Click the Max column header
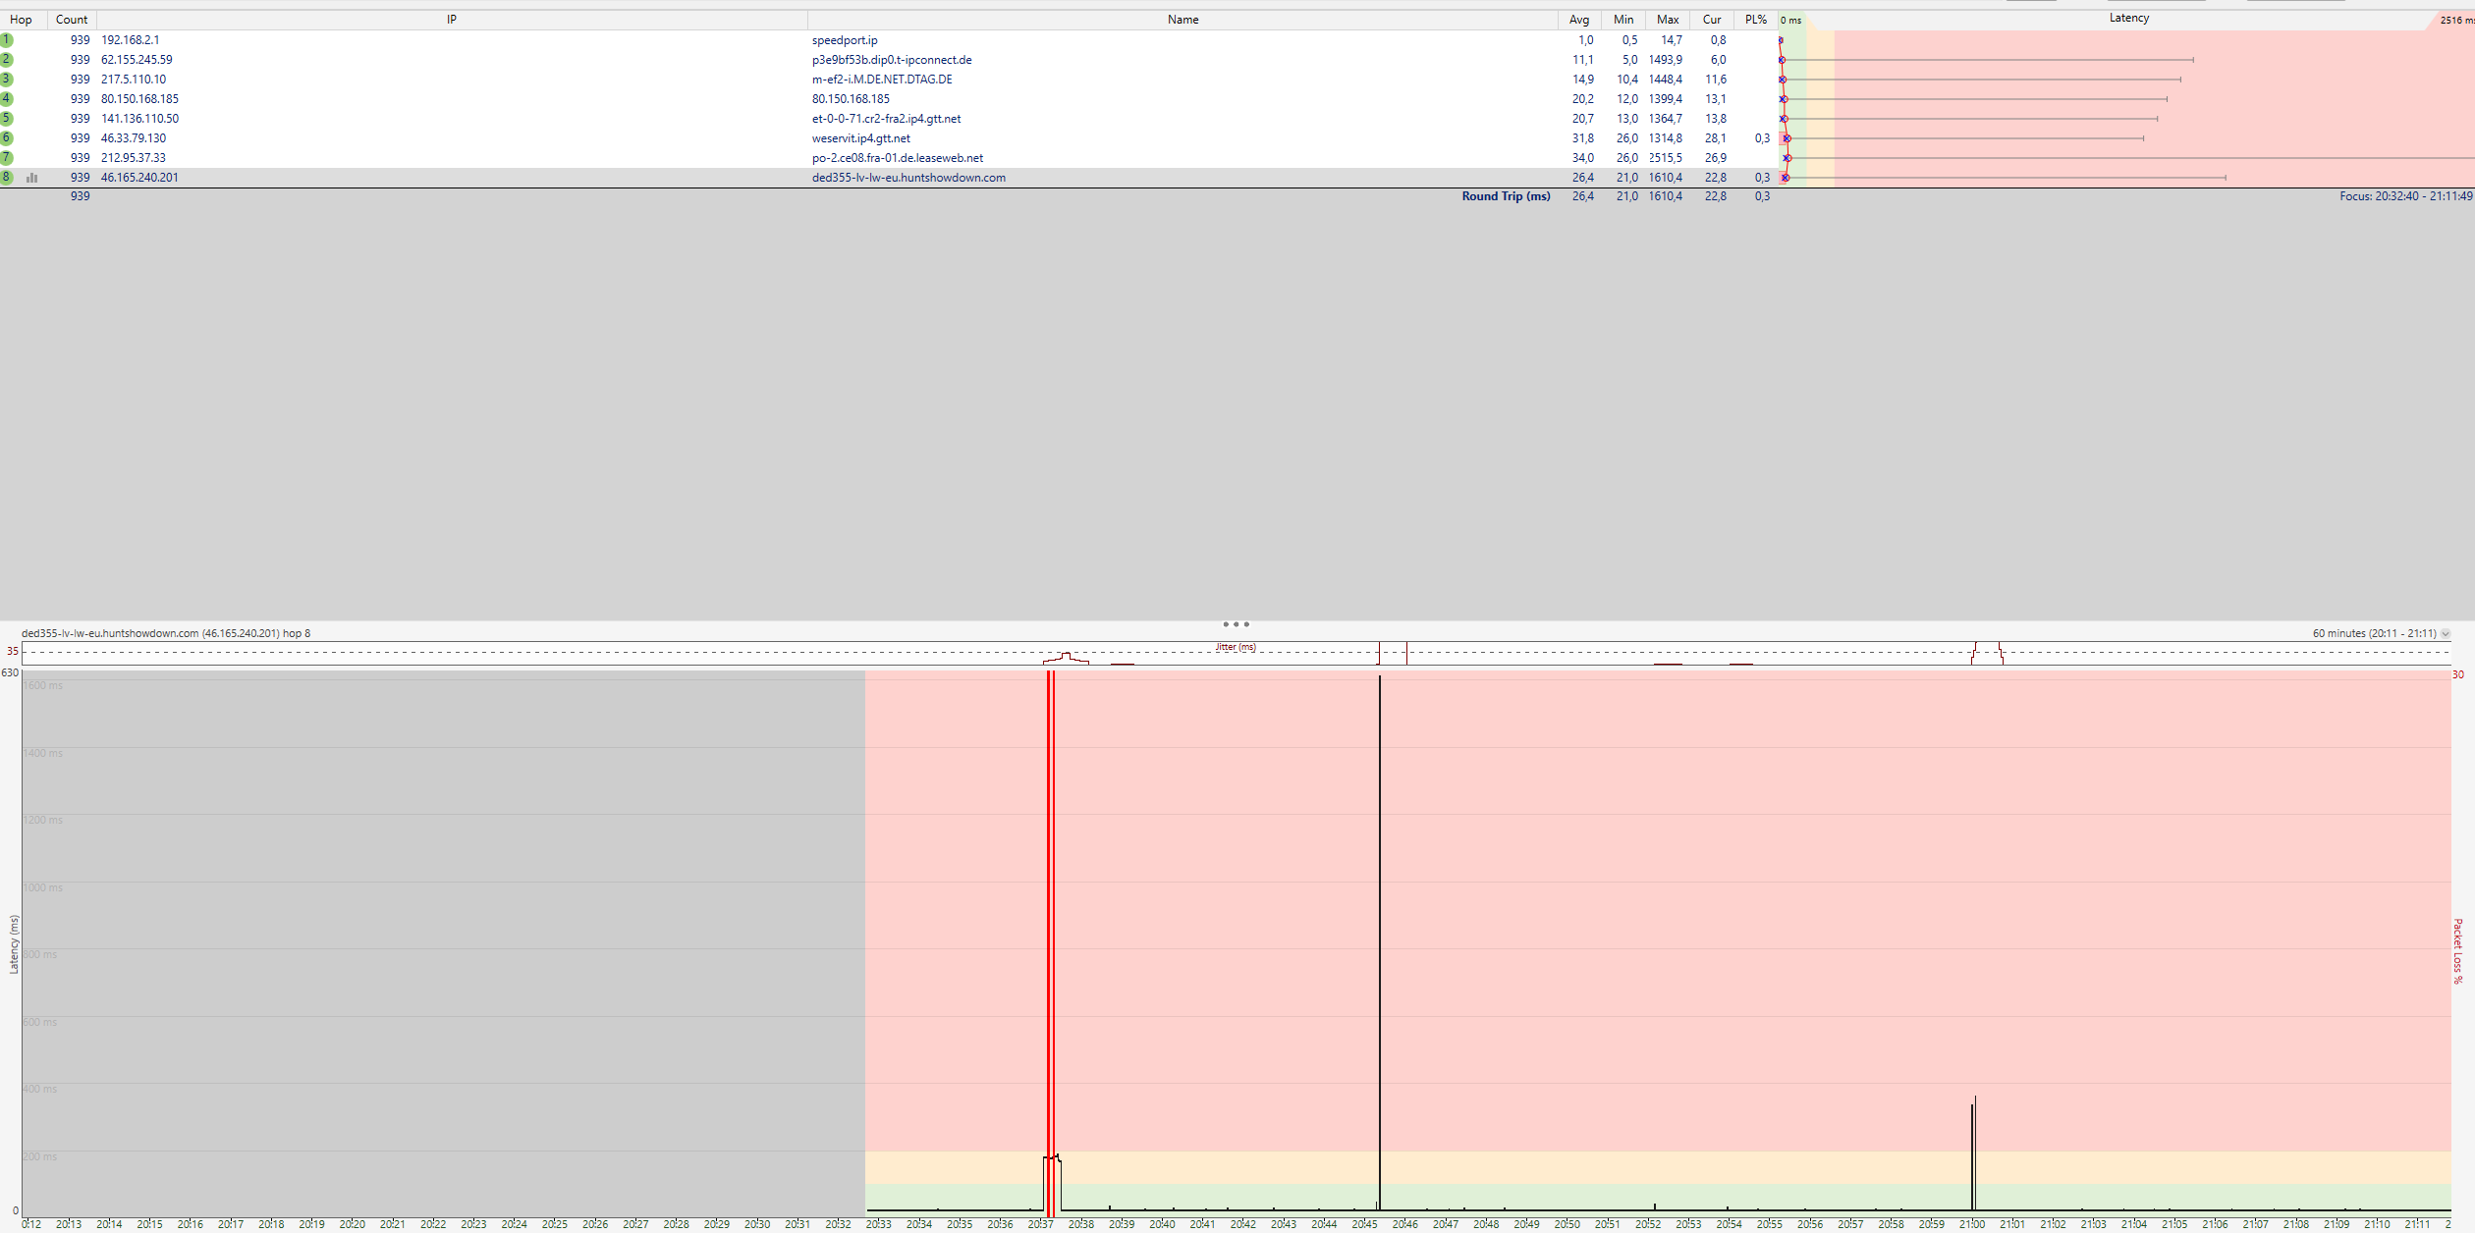The image size is (2475, 1233). click(1667, 20)
